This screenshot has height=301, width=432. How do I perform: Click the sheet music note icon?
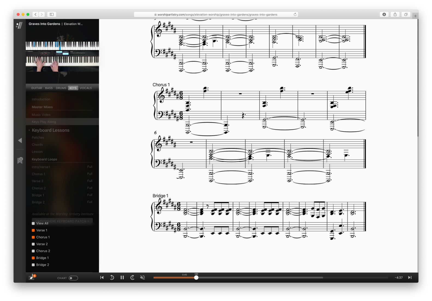tap(32, 277)
